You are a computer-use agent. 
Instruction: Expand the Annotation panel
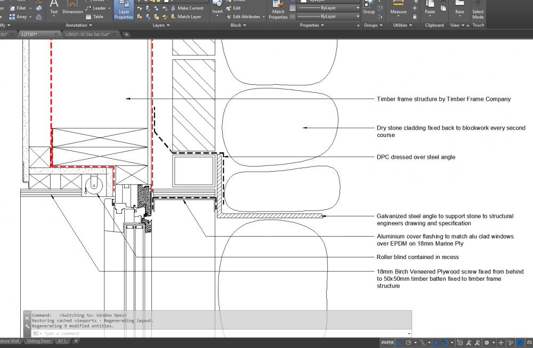click(78, 25)
